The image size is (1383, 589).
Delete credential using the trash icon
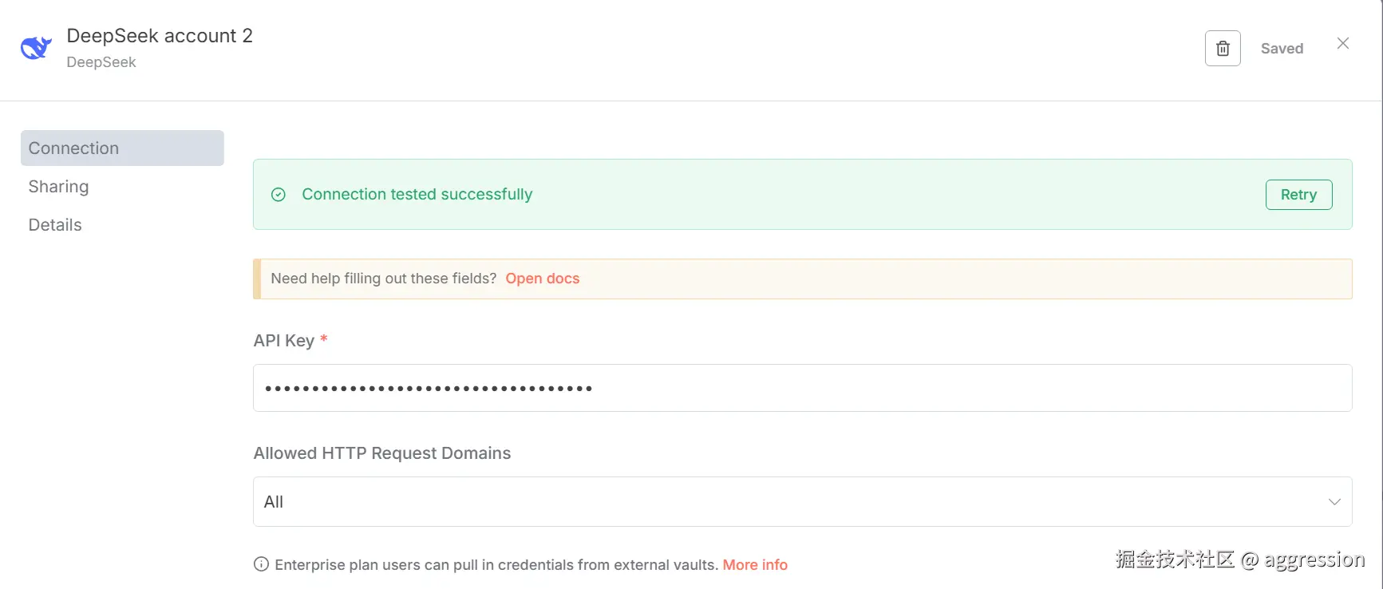[1223, 49]
